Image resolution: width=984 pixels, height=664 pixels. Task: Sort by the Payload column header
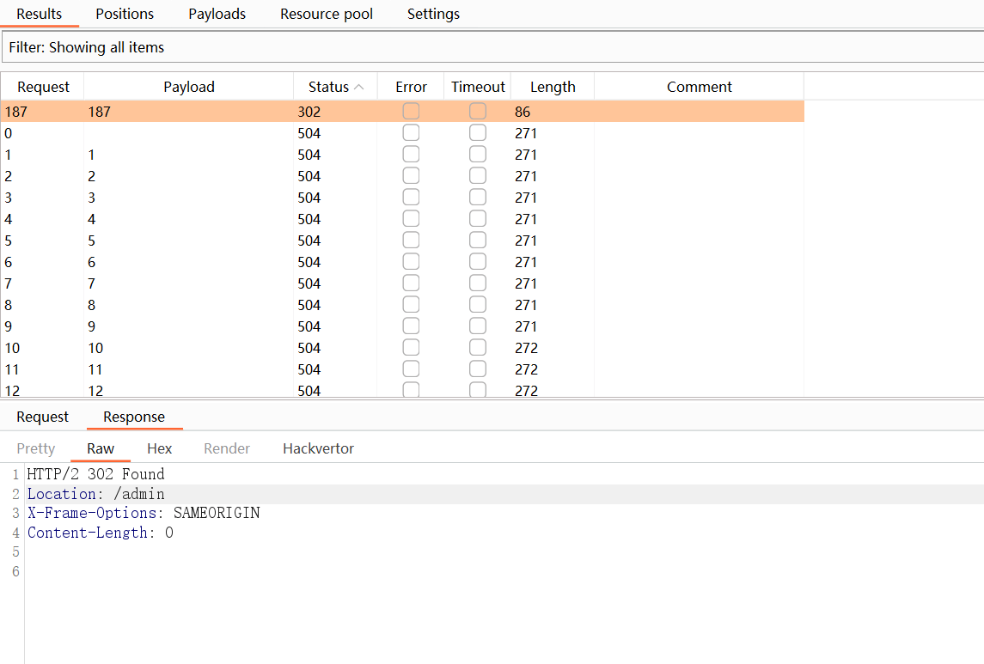coord(189,87)
